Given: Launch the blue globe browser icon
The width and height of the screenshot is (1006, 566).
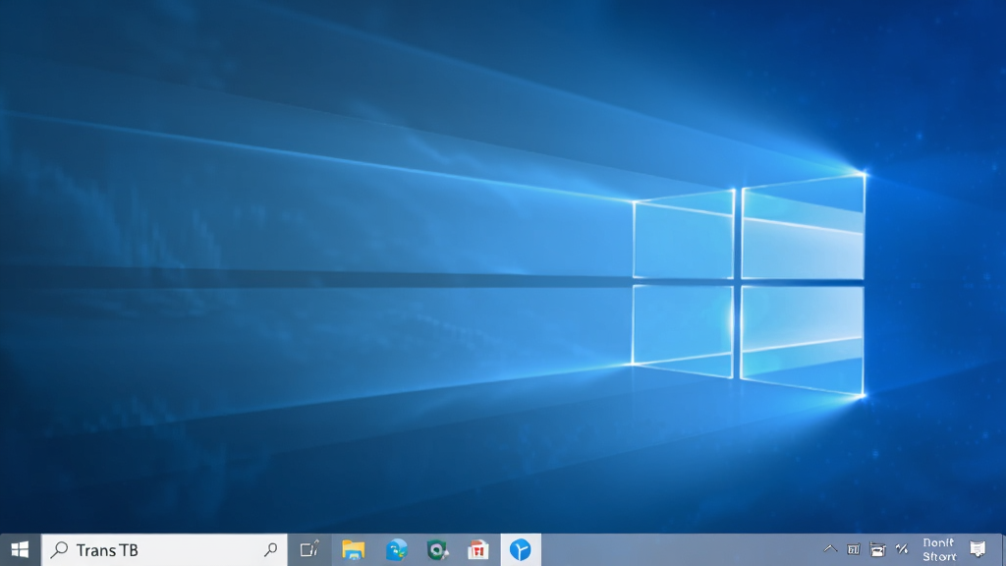Looking at the screenshot, I should pyautogui.click(x=397, y=550).
